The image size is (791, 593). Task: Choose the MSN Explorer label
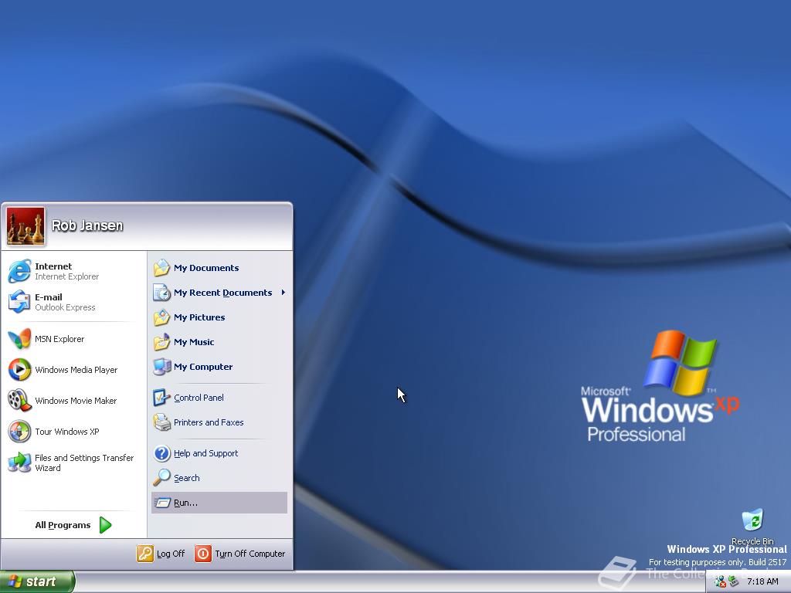[x=59, y=339]
